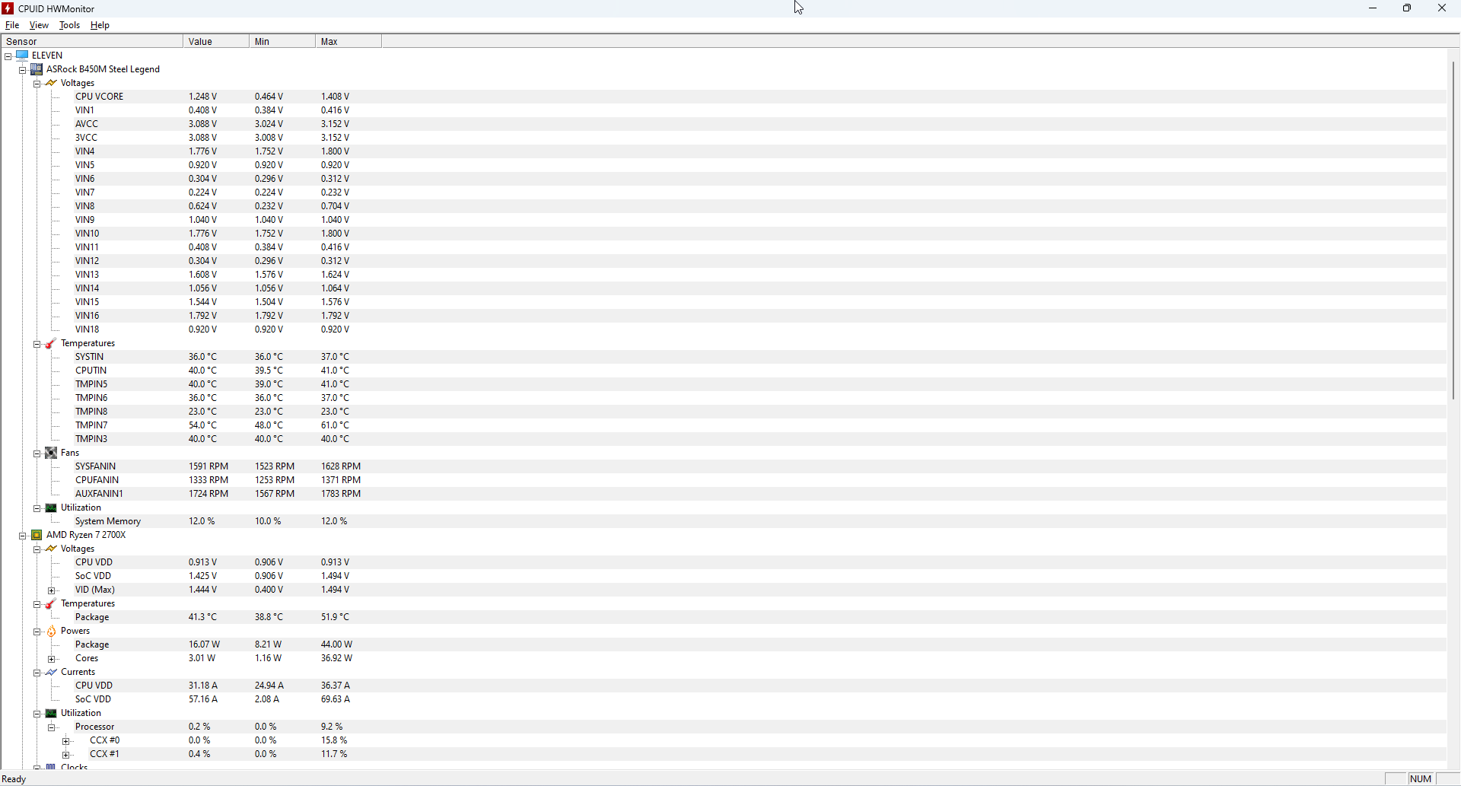This screenshot has height=786, width=1461.
Task: Click the 1.248 V CPU VCORE value
Action: [x=202, y=97]
